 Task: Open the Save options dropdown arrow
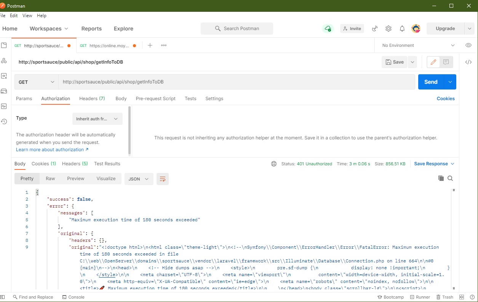coord(412,62)
